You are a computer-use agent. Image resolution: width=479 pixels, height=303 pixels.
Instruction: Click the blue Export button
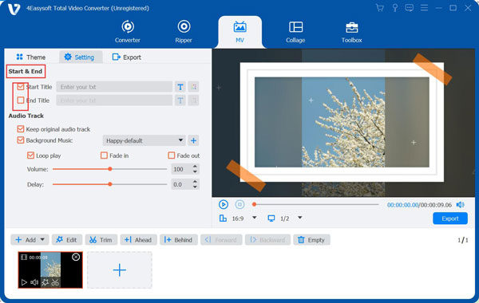pyautogui.click(x=450, y=218)
